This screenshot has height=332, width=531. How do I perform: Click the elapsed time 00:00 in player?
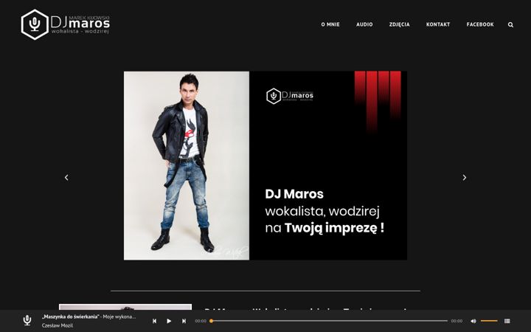[x=201, y=321]
